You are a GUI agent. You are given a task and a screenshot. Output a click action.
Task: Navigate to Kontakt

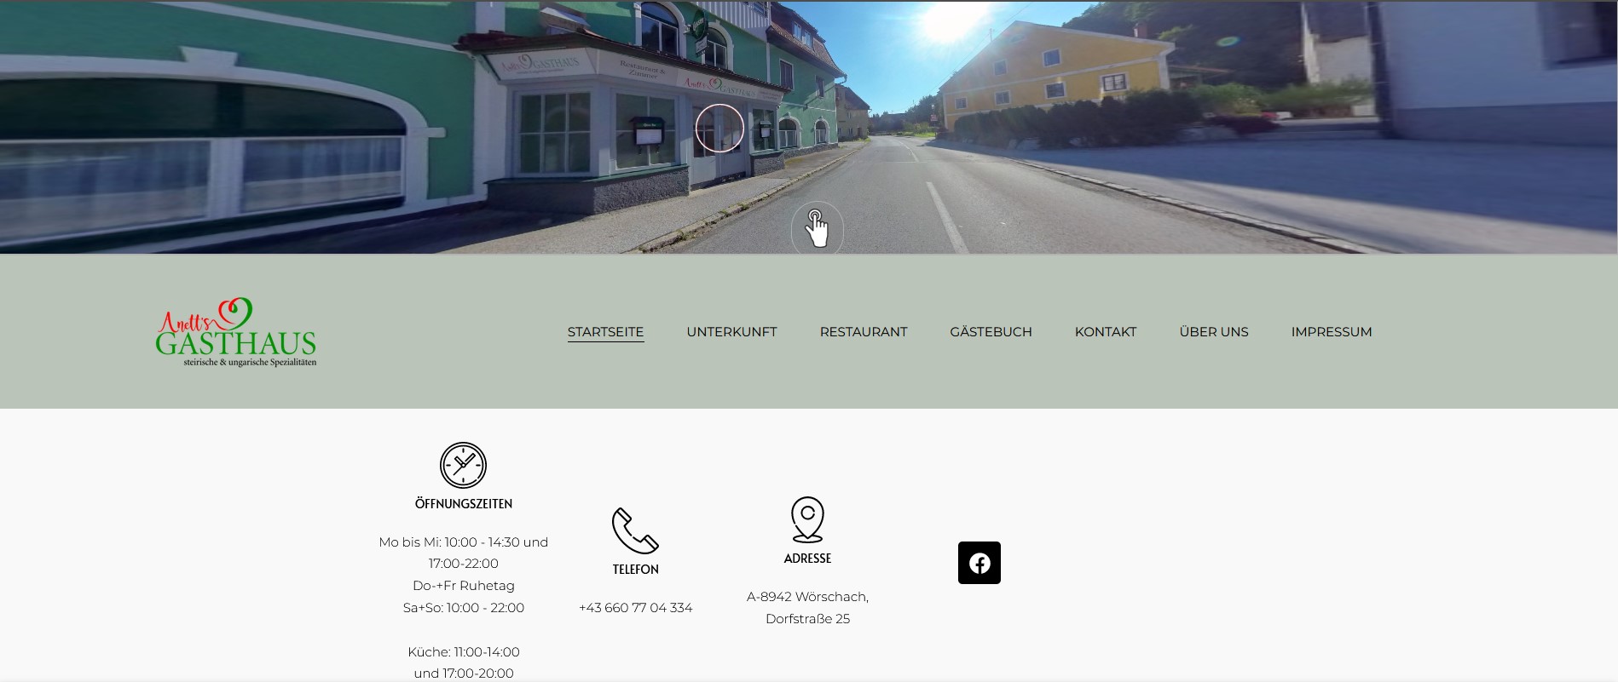(1105, 332)
